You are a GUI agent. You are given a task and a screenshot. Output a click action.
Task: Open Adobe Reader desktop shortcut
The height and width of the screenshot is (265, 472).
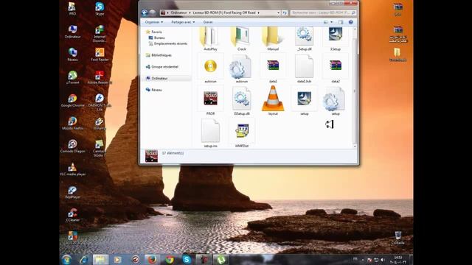click(100, 77)
